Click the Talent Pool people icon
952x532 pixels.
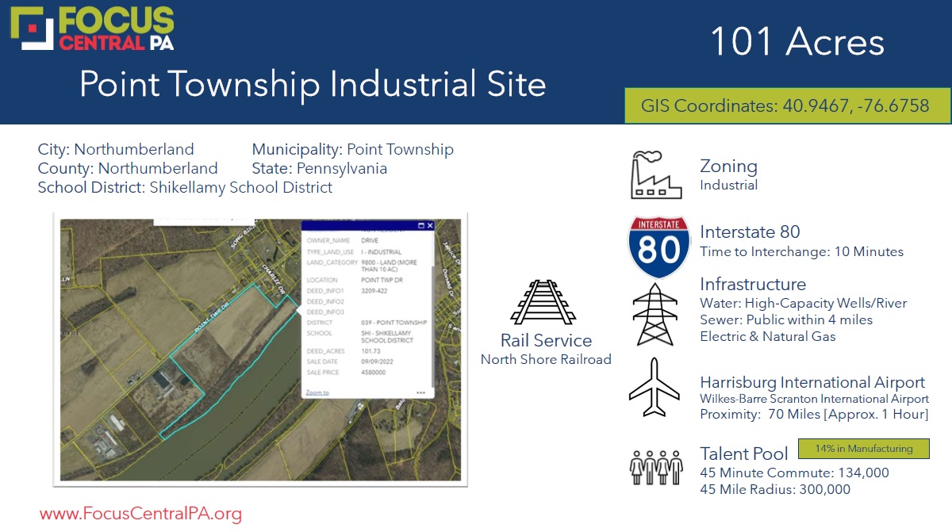click(655, 468)
